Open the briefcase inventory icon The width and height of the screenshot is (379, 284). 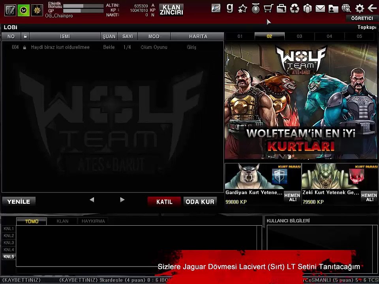[281, 8]
